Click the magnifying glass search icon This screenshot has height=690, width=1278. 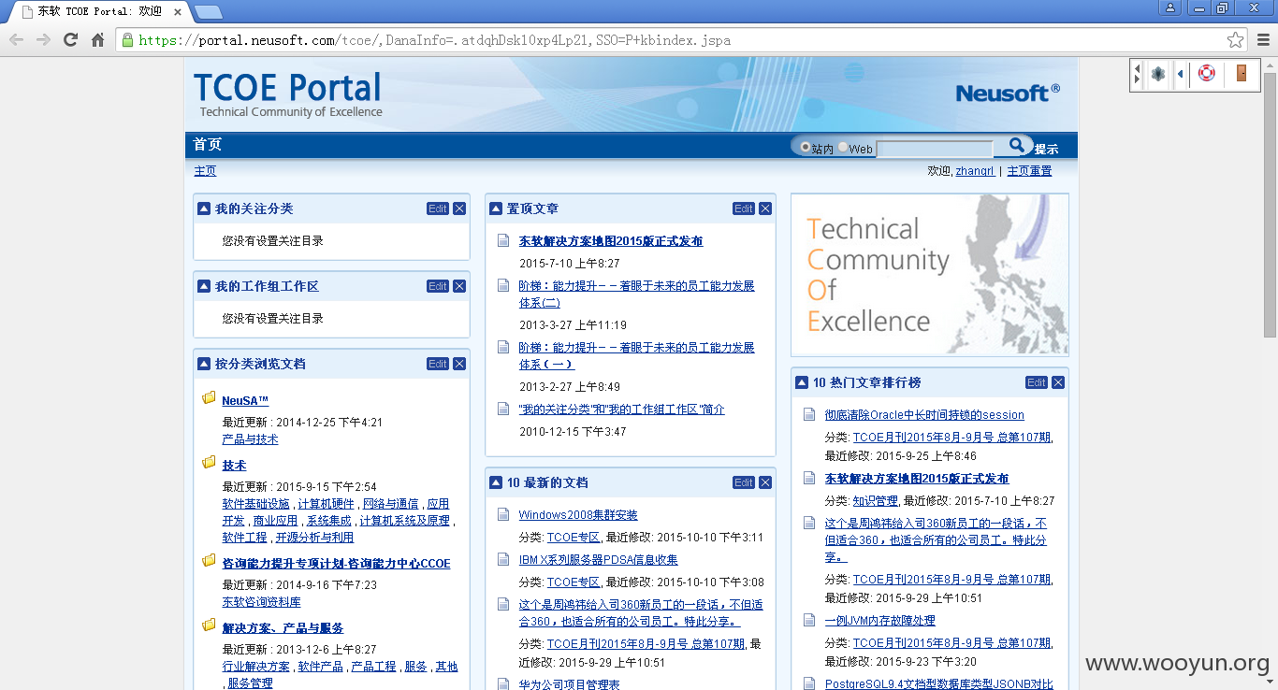click(x=1016, y=145)
